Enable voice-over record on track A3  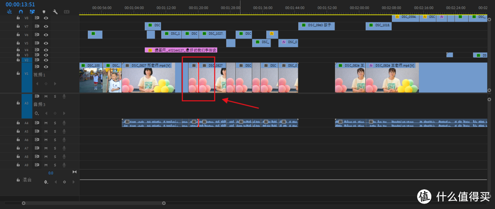point(64,96)
